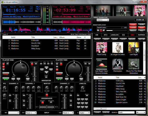Viewport: 148px width, 116px height.
Task: Switch to the DB tab
Action: pos(97,35)
